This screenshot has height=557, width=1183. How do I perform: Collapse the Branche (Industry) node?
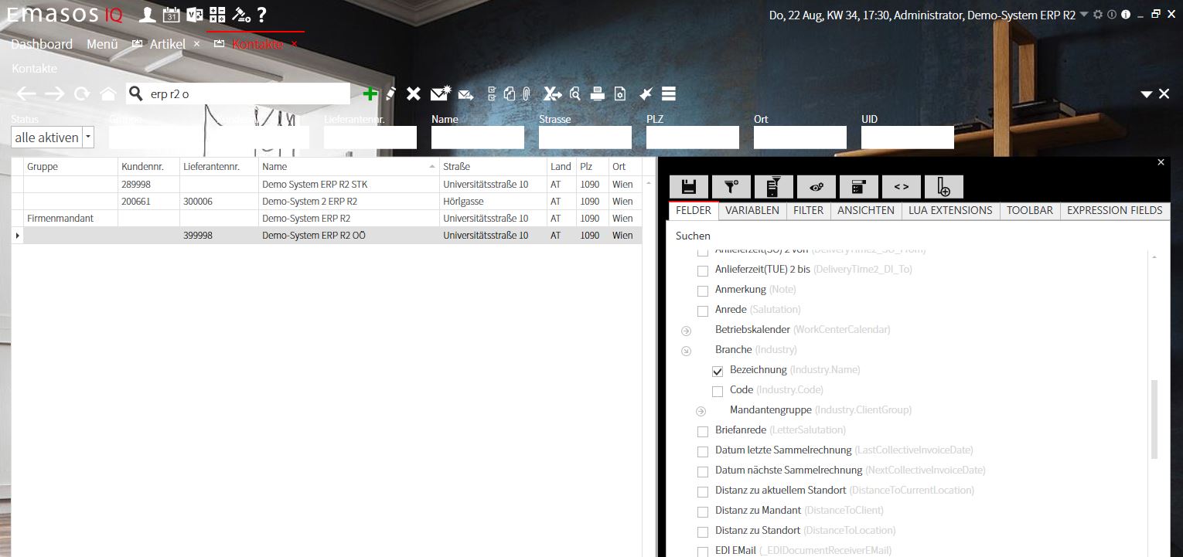point(686,351)
